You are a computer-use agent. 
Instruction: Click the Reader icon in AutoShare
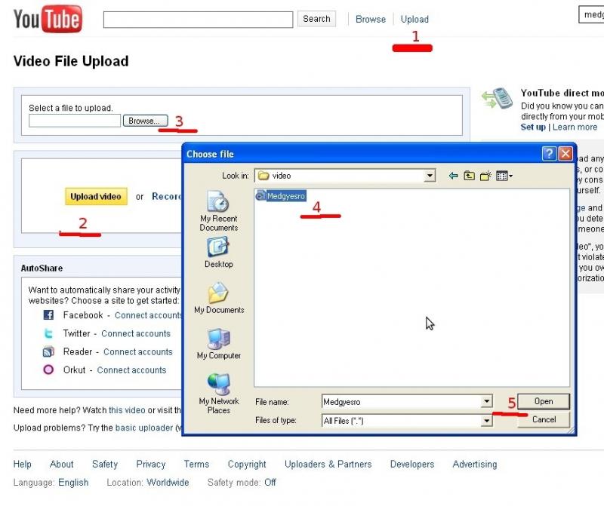[x=48, y=351]
